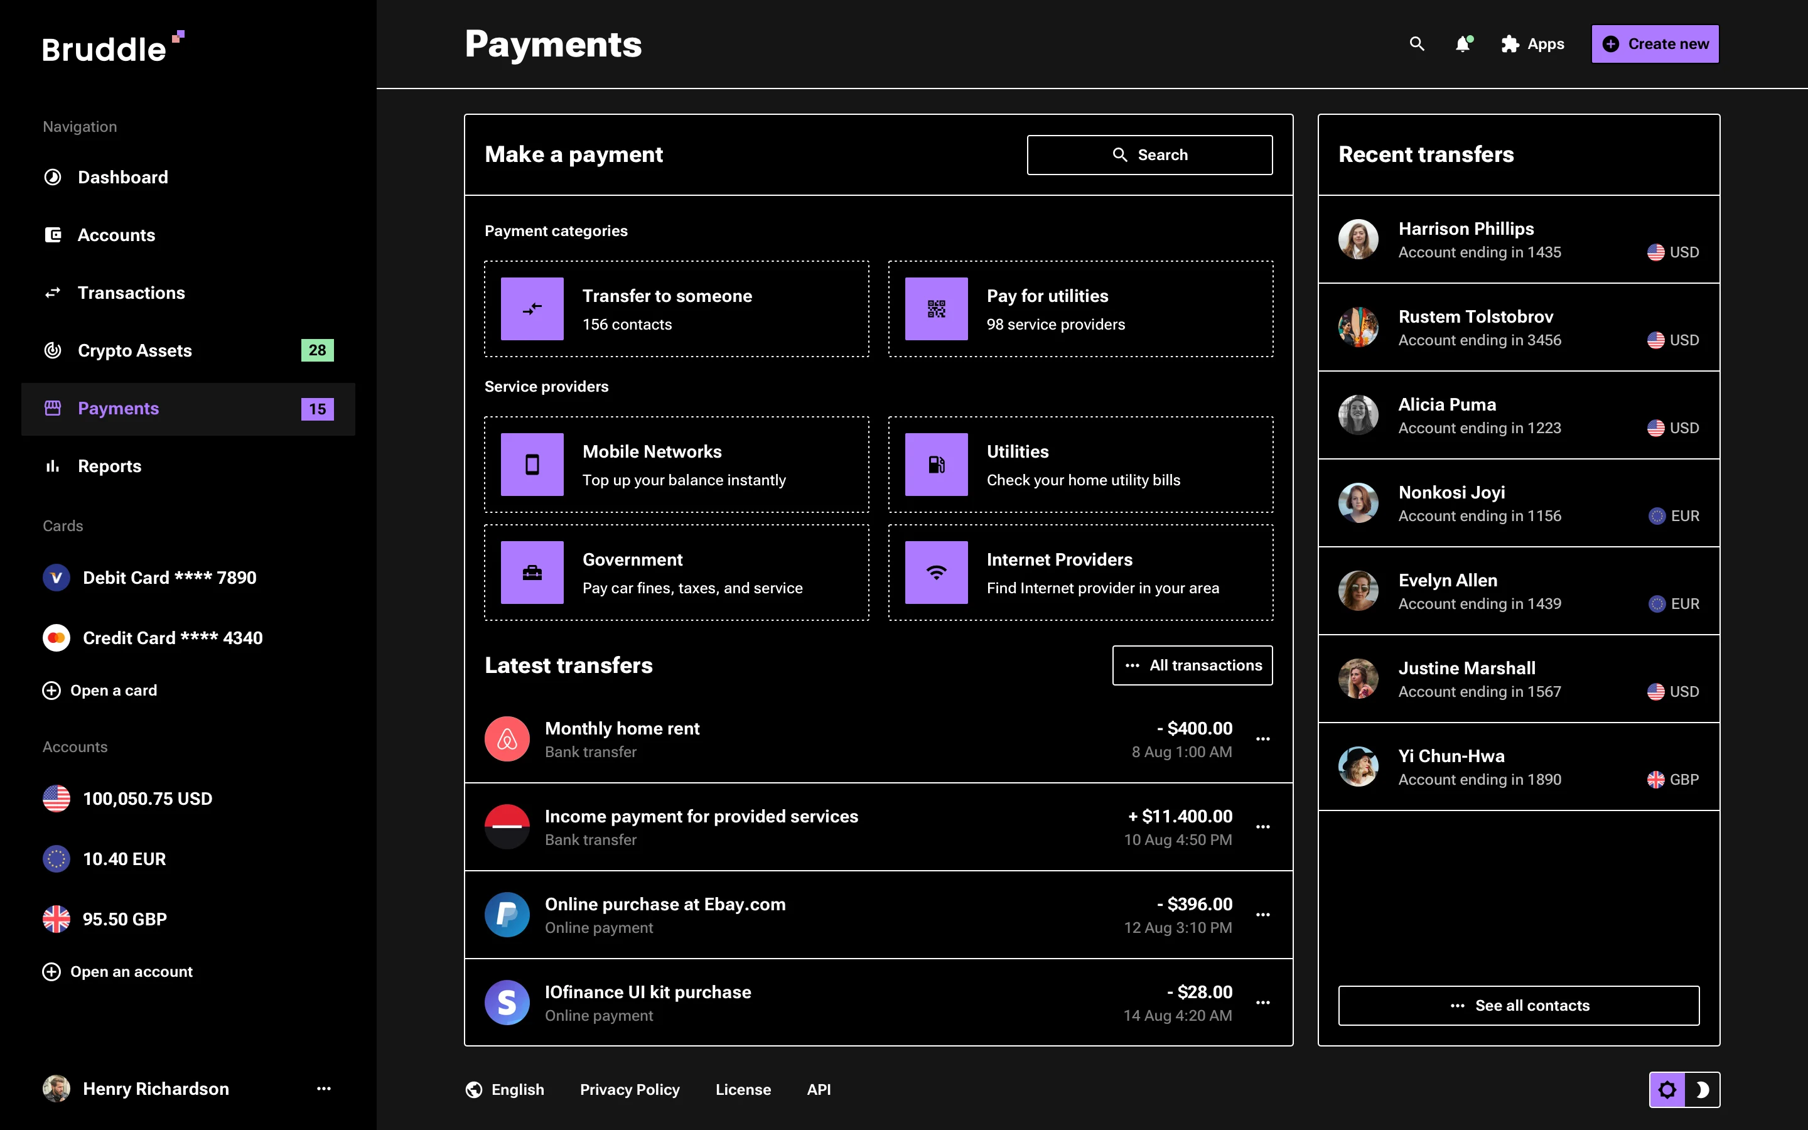The width and height of the screenshot is (1808, 1130).
Task: Select the Mobile Networks phone icon
Action: click(x=531, y=464)
